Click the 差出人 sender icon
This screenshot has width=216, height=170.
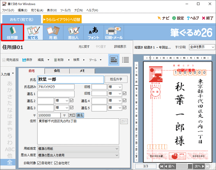click(73, 33)
